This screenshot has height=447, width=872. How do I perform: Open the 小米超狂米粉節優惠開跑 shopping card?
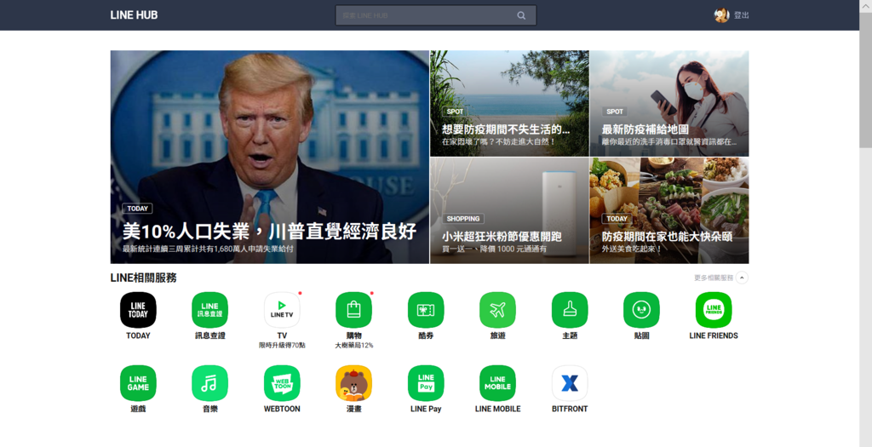tap(509, 210)
